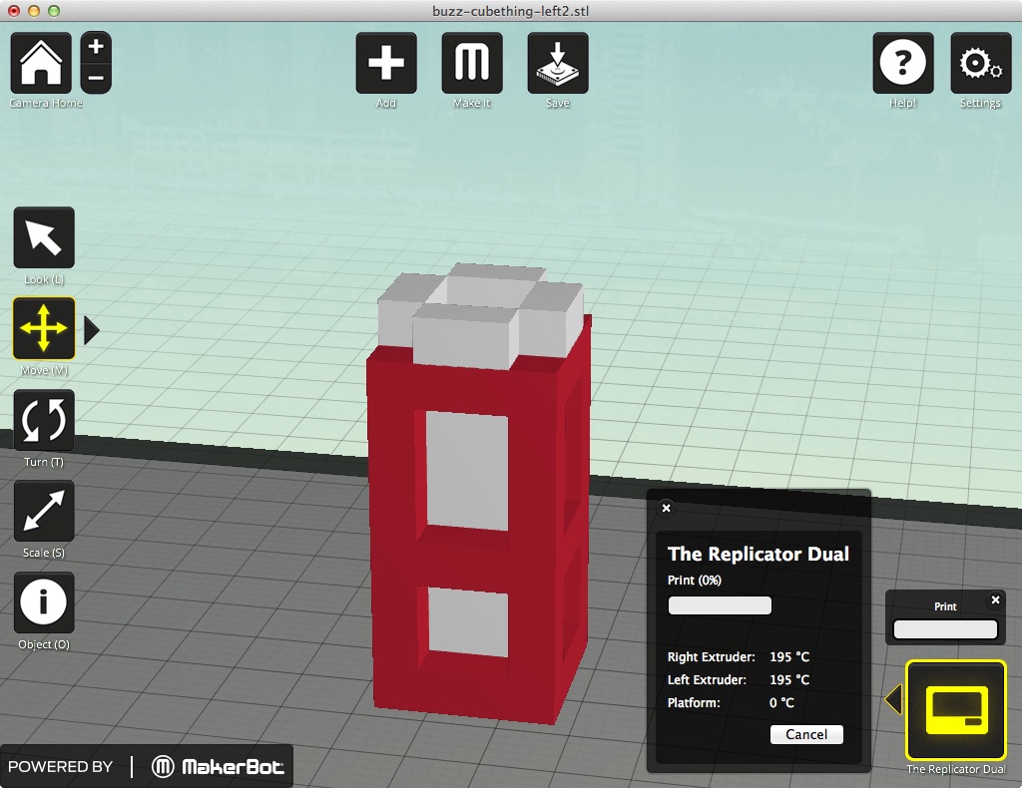Maximize the window with green button
This screenshot has width=1022, height=788.
54,10
